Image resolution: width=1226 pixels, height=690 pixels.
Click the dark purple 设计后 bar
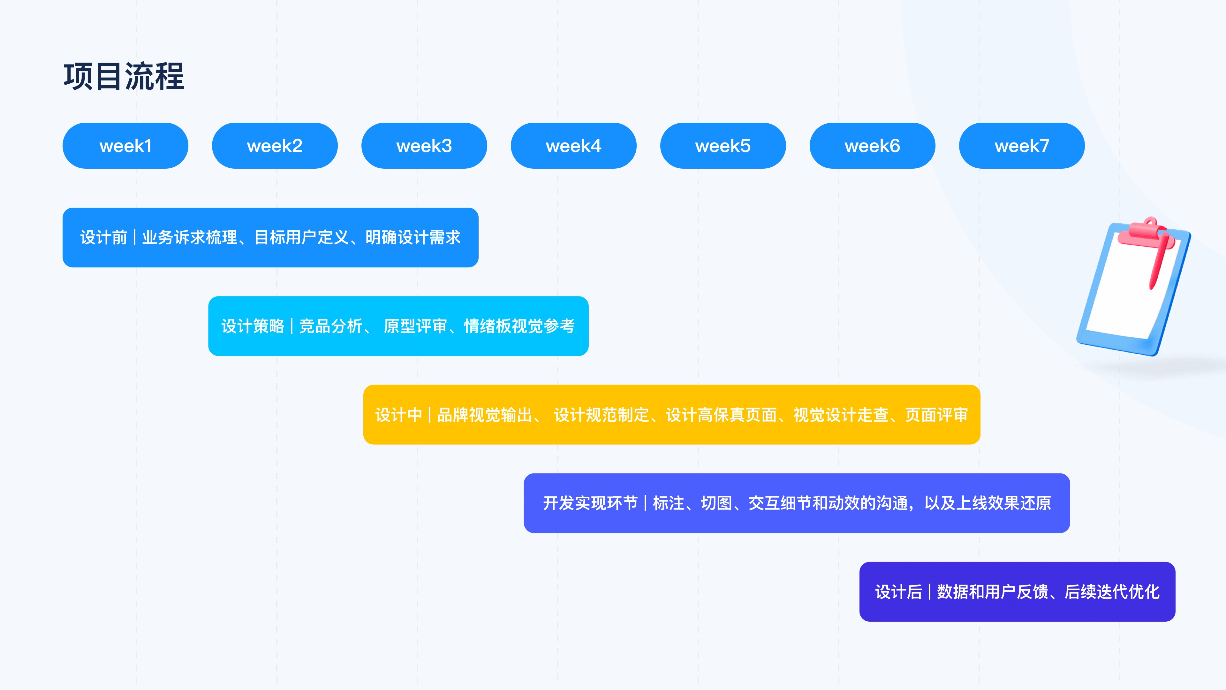pos(1017,591)
